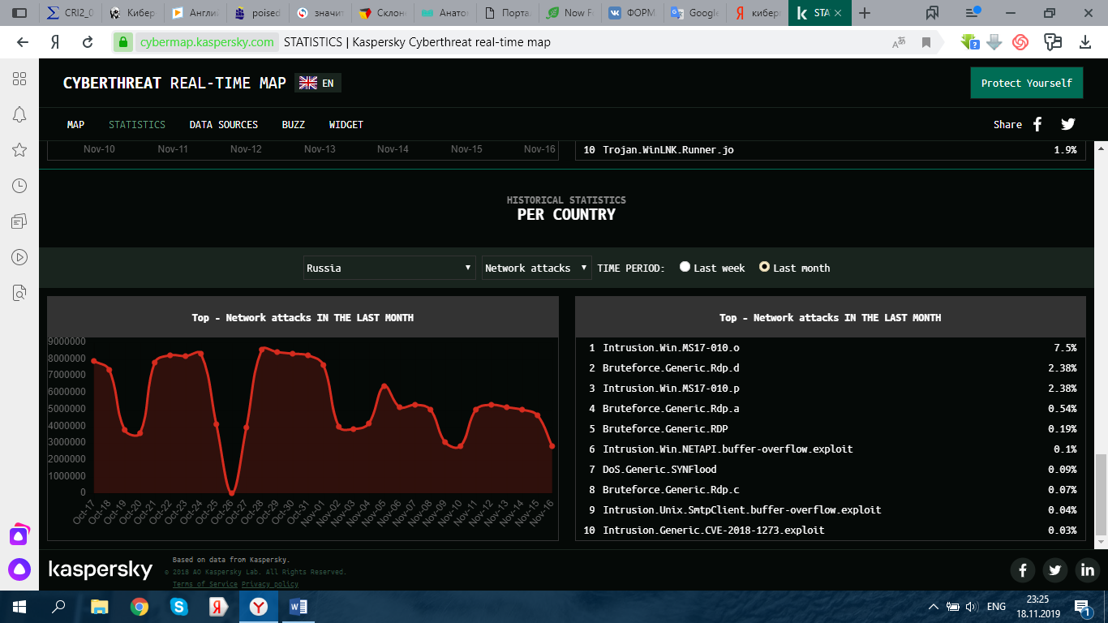Open Chrome from taskbar
This screenshot has height=623, width=1108.
coord(140,607)
